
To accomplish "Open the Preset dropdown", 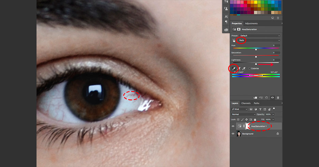I will [x=259, y=35].
